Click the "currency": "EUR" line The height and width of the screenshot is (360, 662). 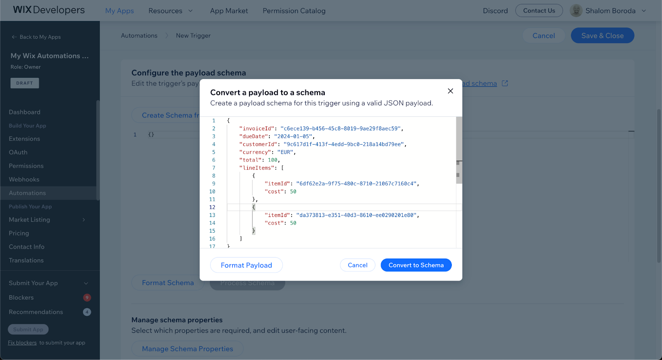[x=267, y=152]
